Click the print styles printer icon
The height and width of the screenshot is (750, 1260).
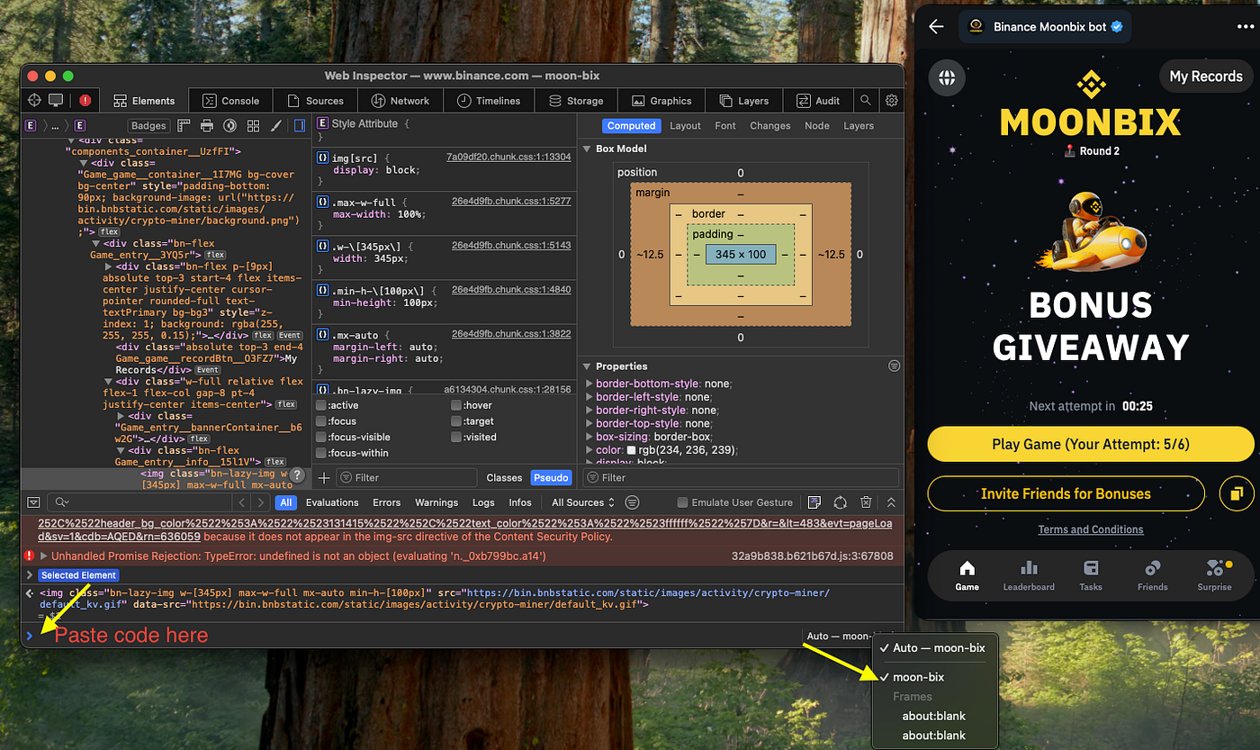point(207,126)
